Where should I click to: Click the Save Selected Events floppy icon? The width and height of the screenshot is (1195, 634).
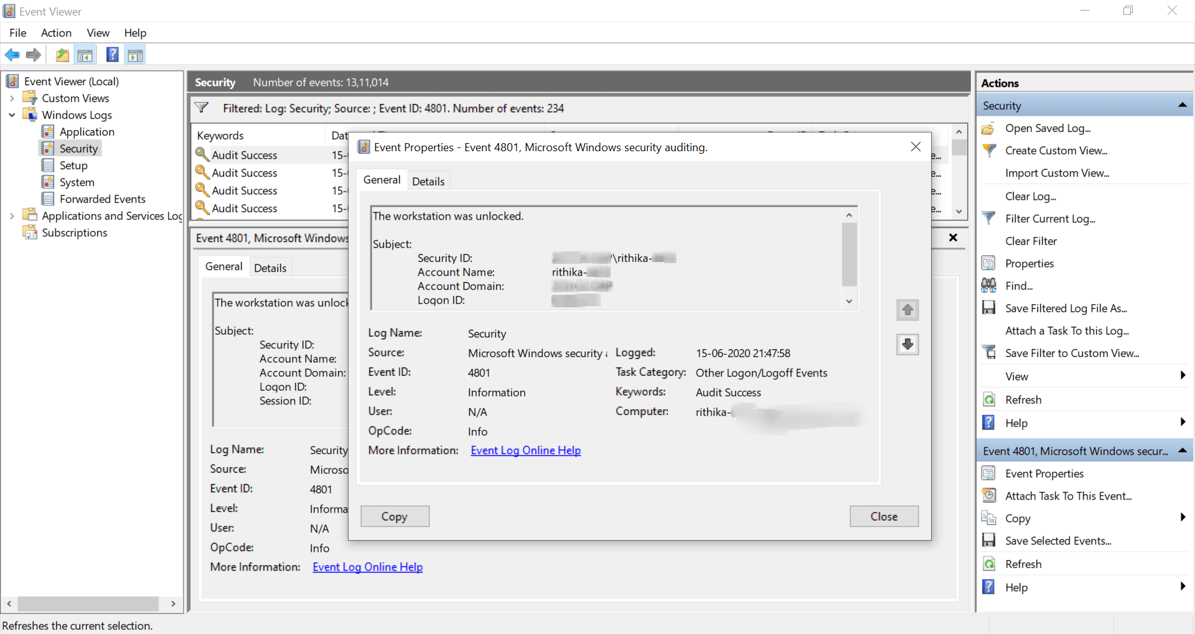coord(988,541)
